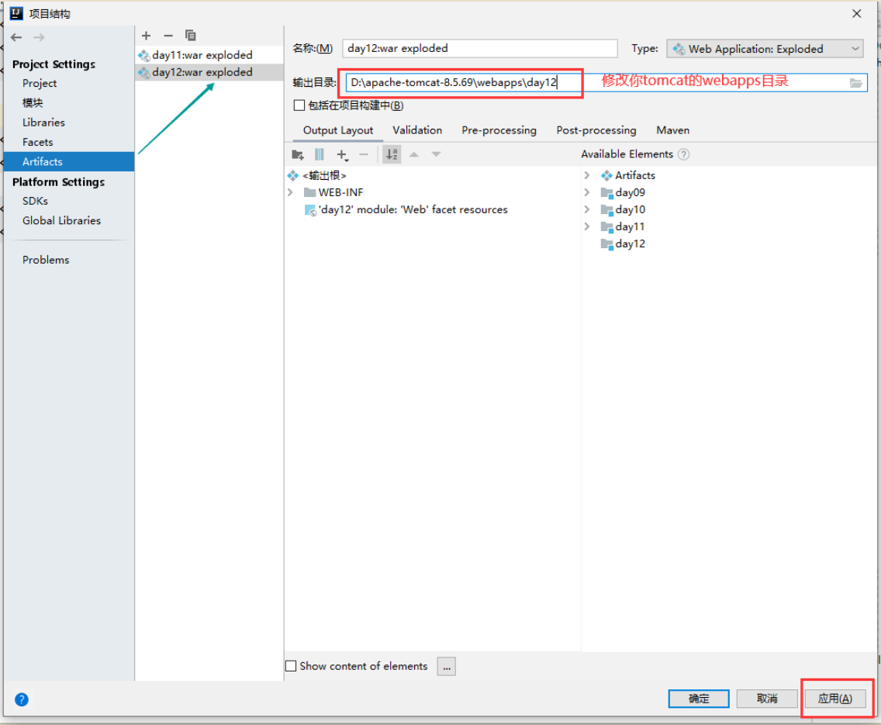The height and width of the screenshot is (725, 881).
Task: Click the 取消 button
Action: [x=767, y=699]
